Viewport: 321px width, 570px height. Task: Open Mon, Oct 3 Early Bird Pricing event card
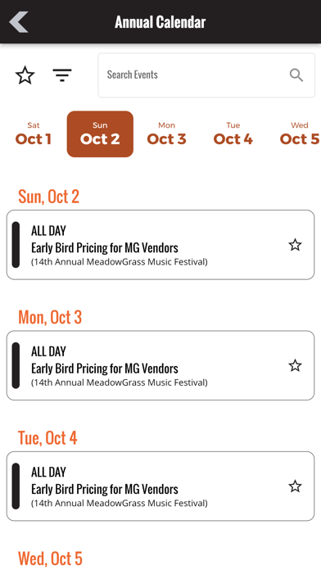click(160, 365)
